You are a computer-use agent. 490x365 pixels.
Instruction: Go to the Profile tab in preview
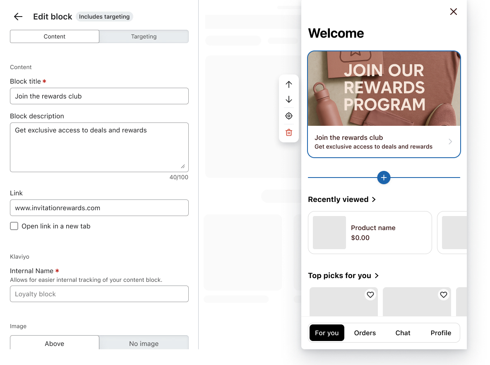pos(441,333)
